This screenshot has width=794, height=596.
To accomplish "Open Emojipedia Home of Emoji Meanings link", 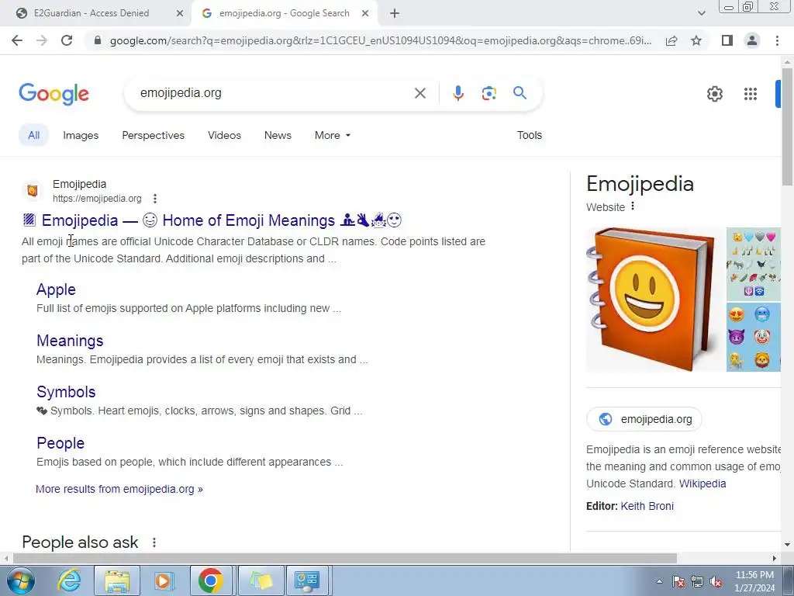I will coord(212,220).
